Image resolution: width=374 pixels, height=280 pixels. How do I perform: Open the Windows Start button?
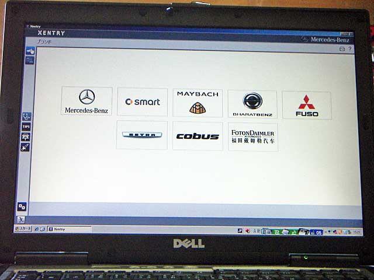23,229
